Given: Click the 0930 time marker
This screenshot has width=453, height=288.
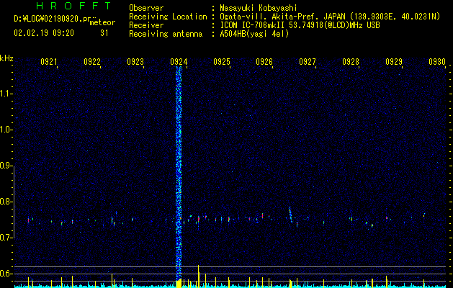Looking at the screenshot, I should (x=437, y=62).
